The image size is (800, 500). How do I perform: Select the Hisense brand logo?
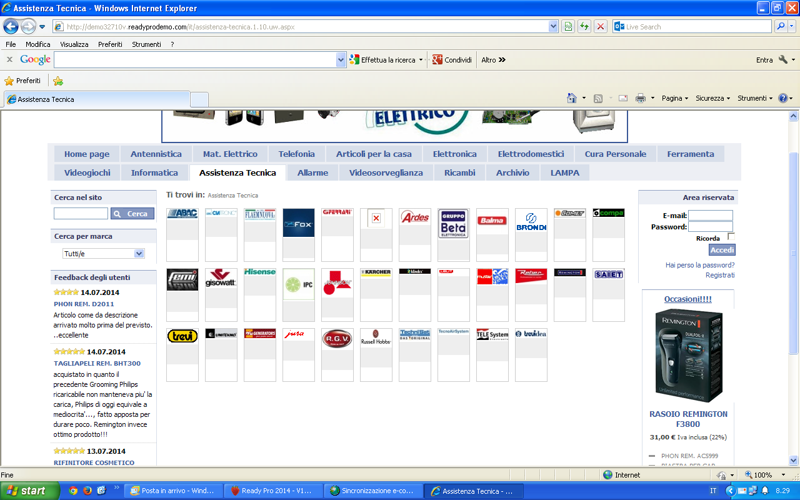pyautogui.click(x=260, y=272)
